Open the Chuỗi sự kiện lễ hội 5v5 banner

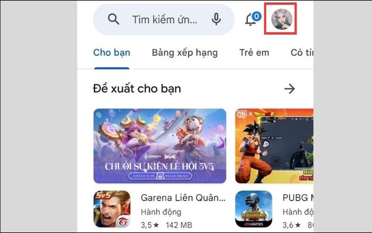(x=159, y=146)
